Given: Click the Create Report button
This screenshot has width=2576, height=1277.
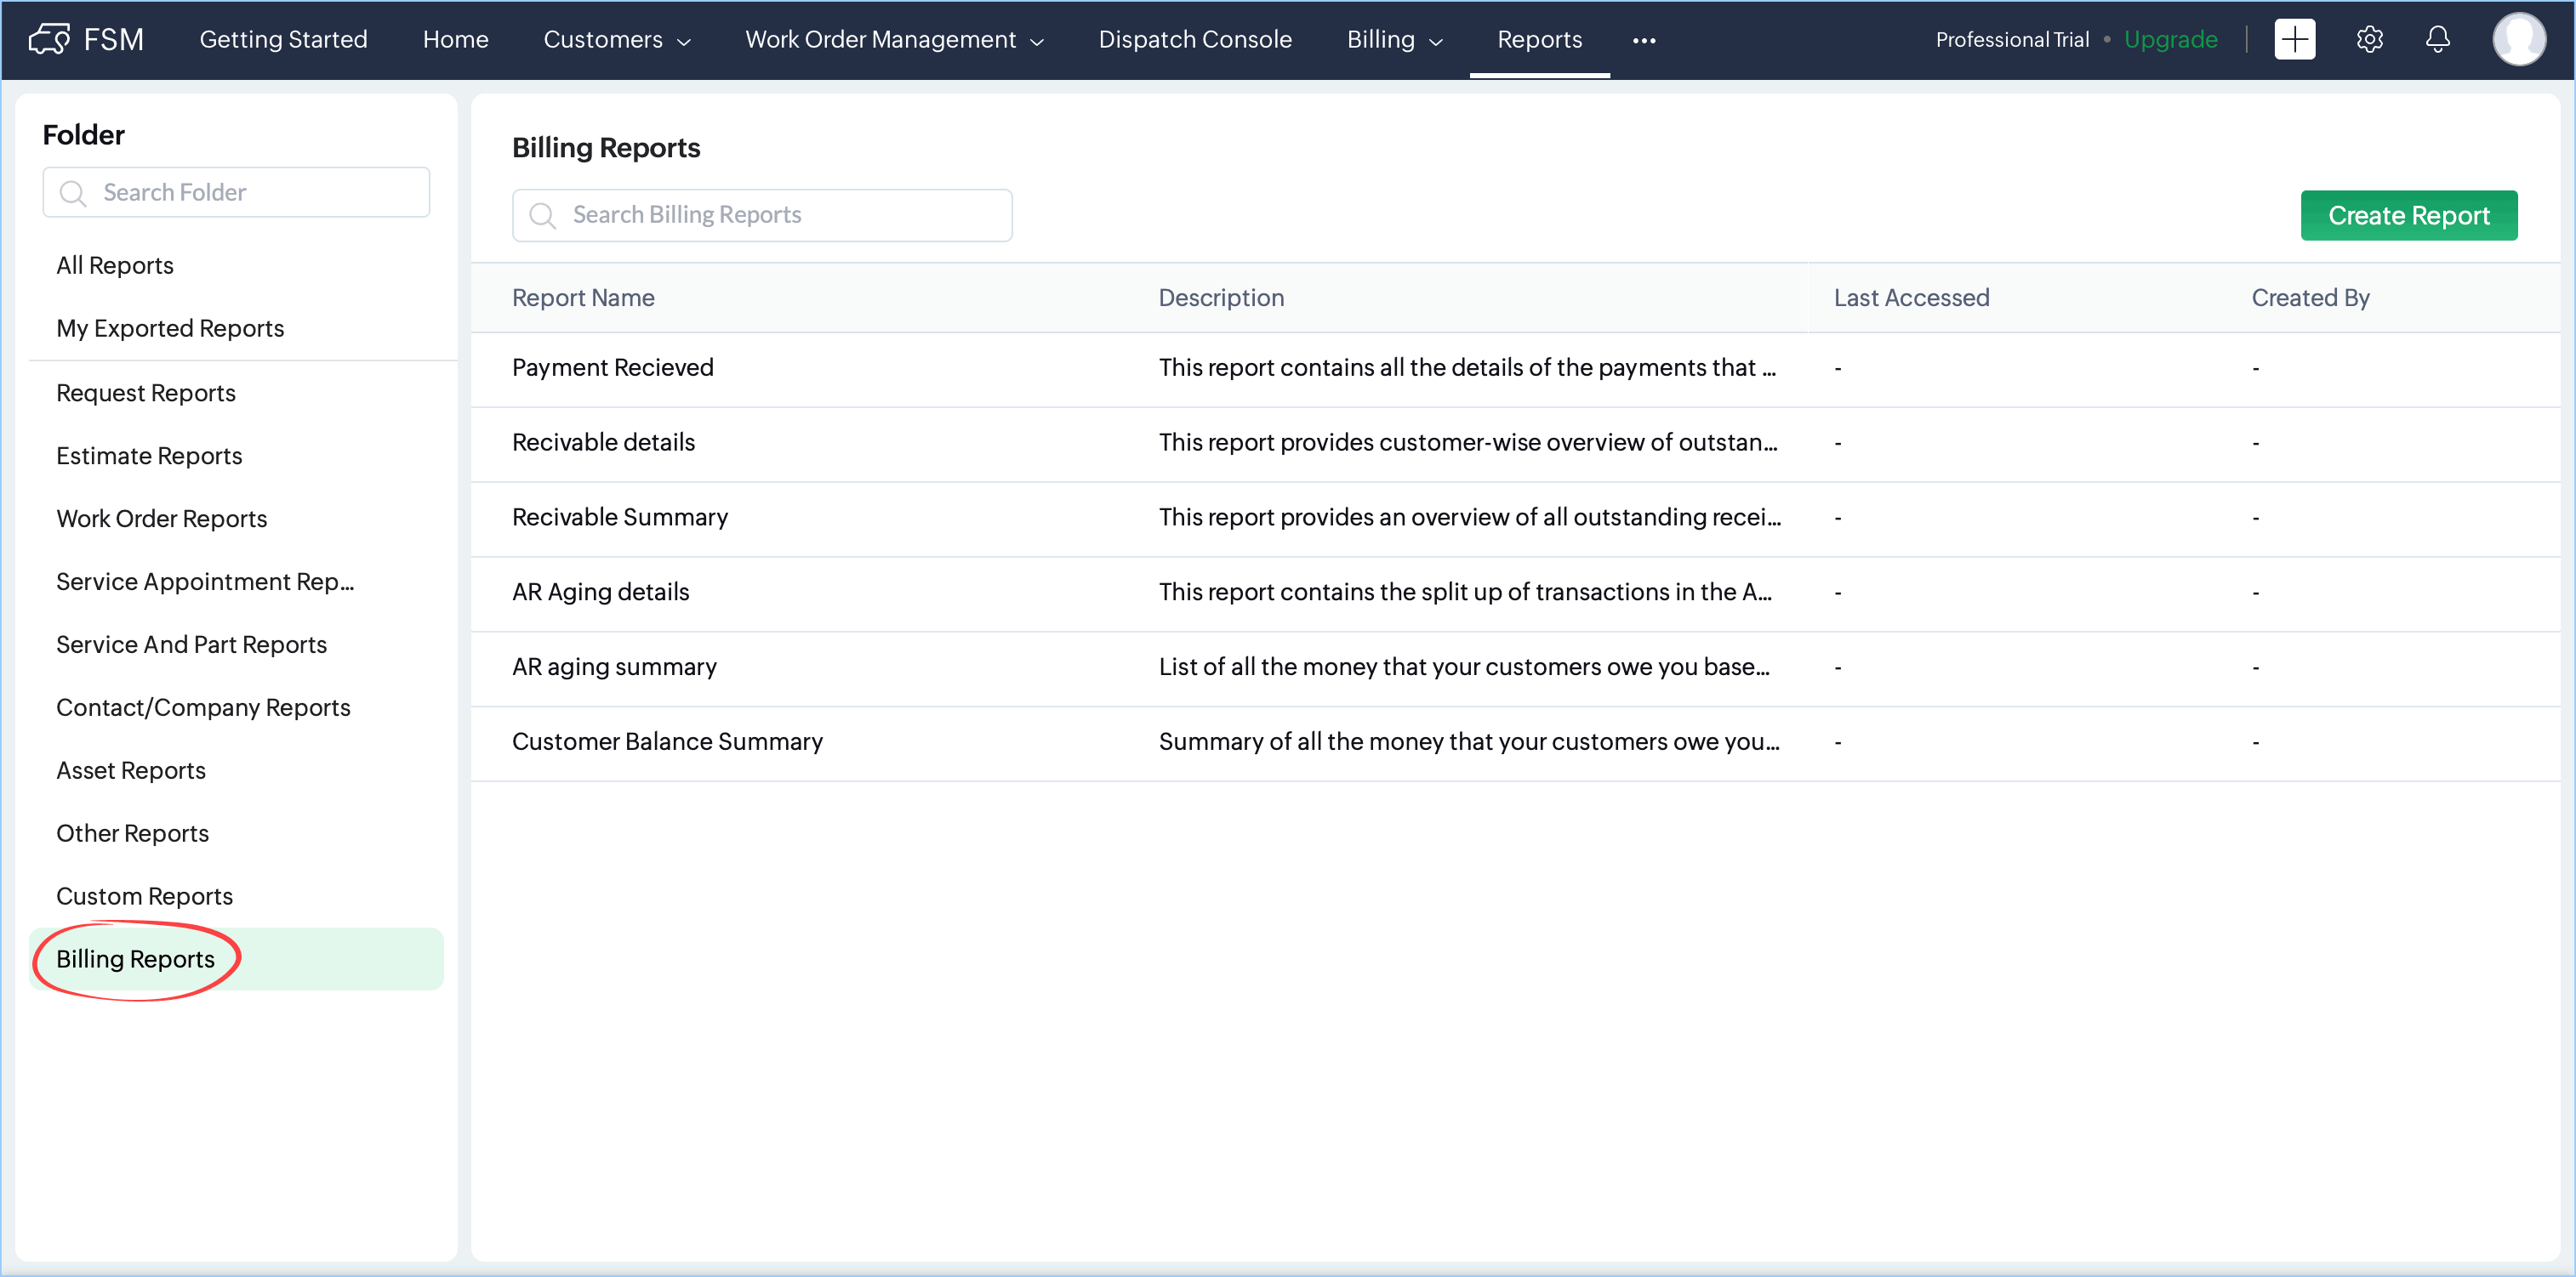Looking at the screenshot, I should tap(2408, 216).
